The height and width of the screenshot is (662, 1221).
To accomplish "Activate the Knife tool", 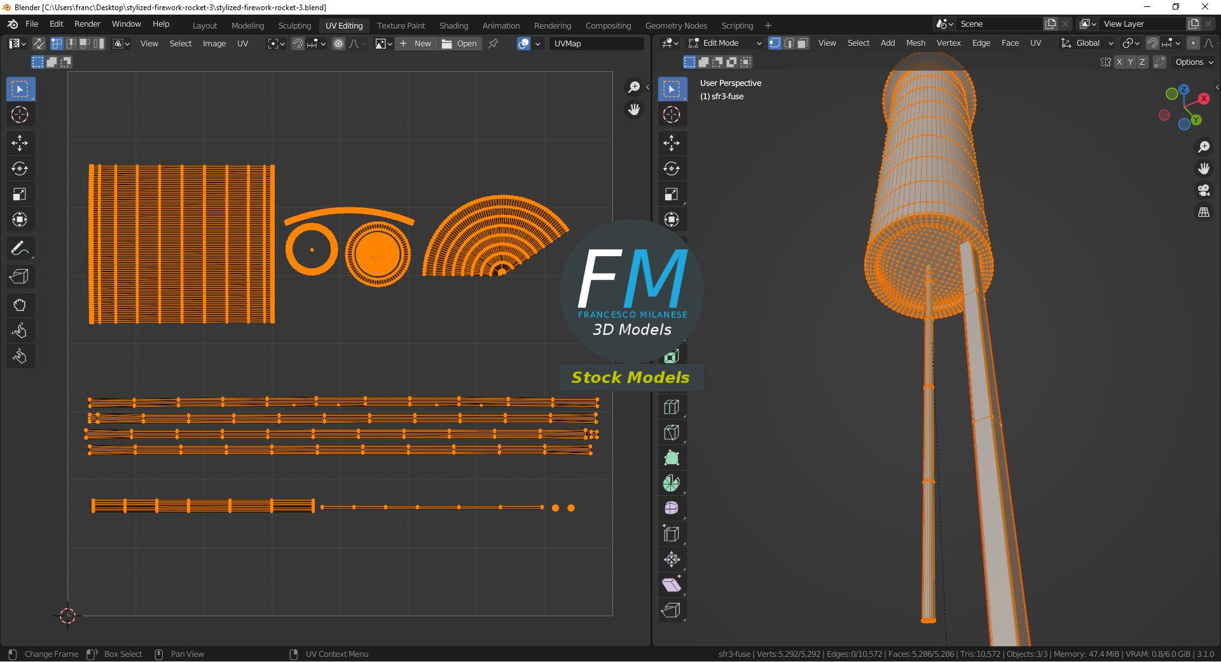I will coord(672,432).
